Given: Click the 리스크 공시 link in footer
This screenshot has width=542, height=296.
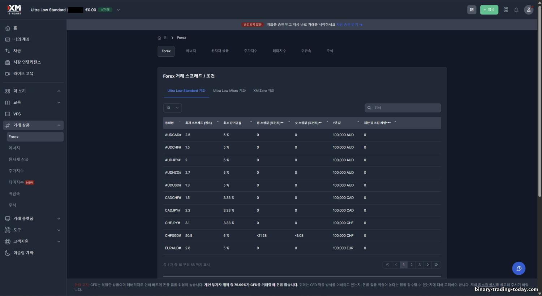Looking at the screenshot, I should pos(487,285).
